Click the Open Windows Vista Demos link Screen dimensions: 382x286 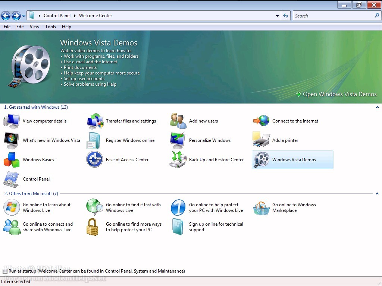click(x=336, y=94)
